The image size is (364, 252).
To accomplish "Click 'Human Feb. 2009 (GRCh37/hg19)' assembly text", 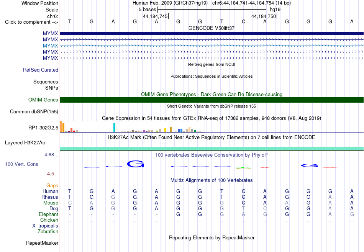I will (171, 3).
